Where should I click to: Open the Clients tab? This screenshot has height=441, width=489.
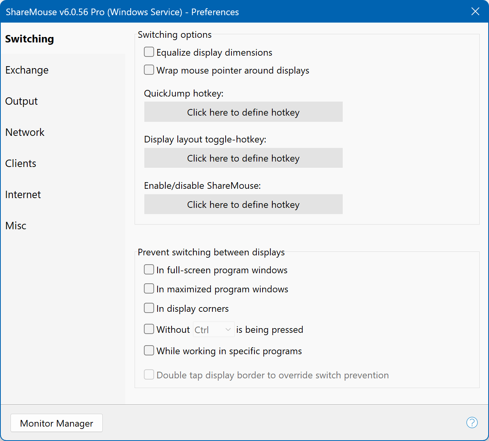pos(63,163)
